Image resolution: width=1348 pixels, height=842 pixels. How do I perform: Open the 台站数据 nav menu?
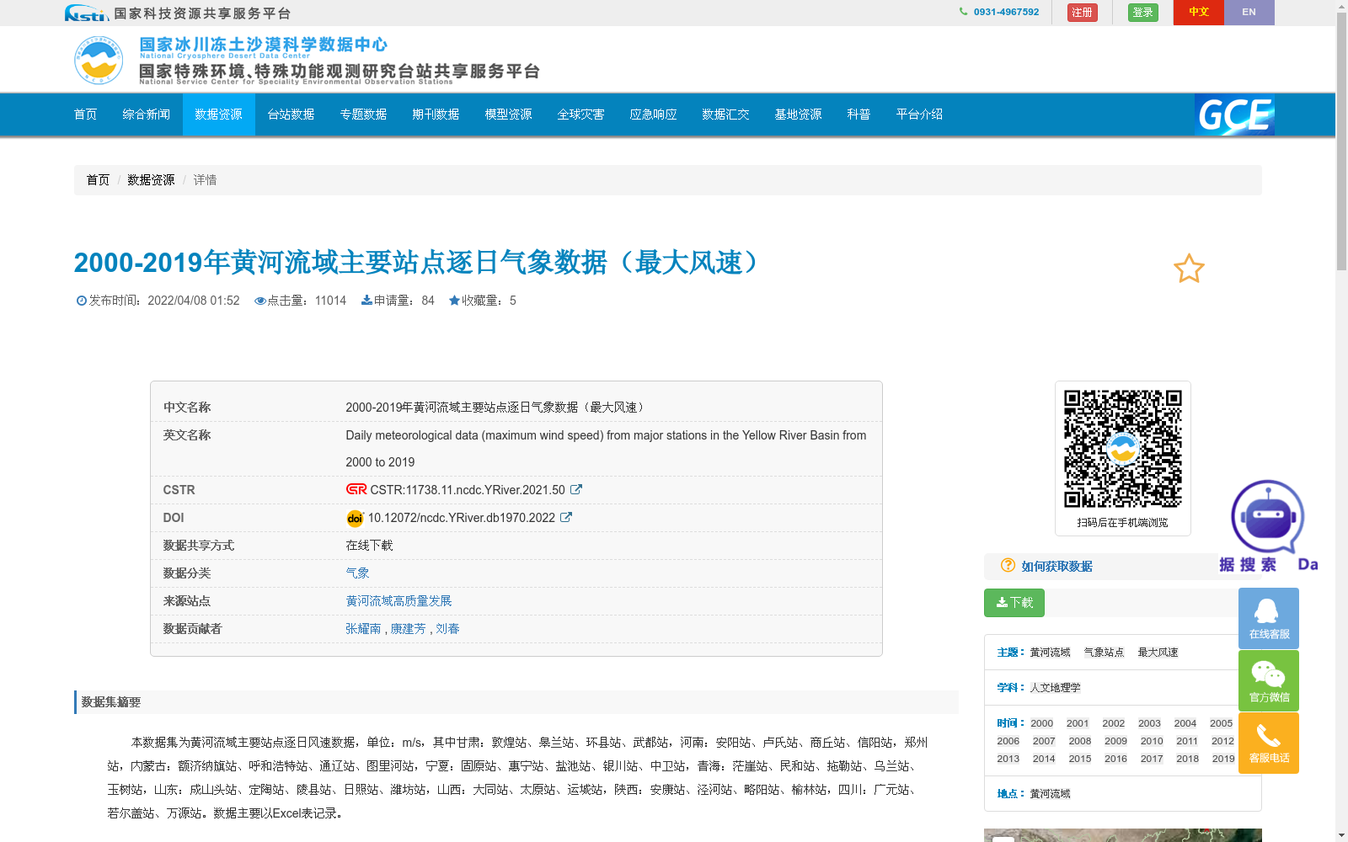[291, 115]
